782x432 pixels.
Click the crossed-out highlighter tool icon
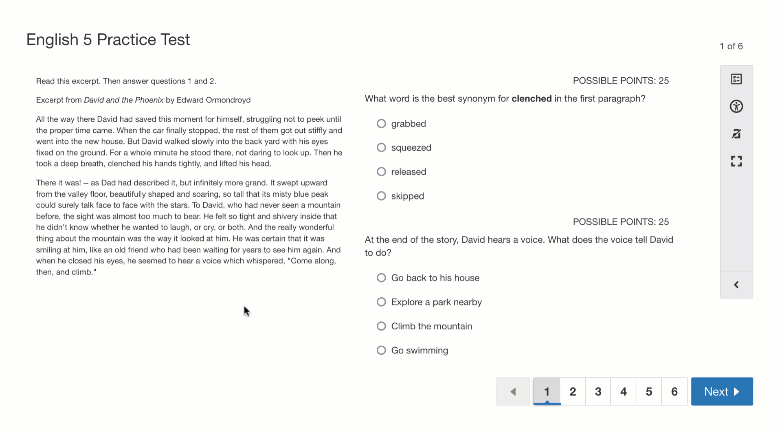(x=736, y=134)
